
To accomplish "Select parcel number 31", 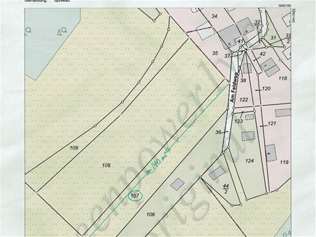I will 273,38.
